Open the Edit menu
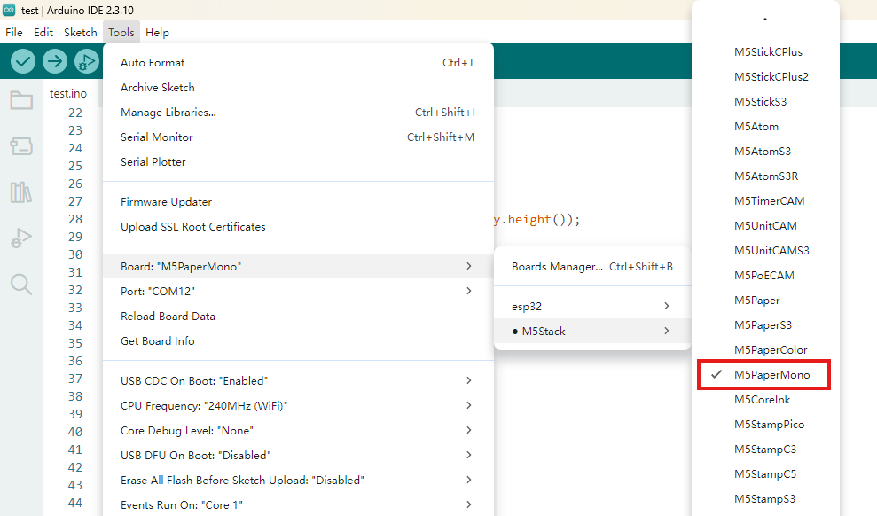This screenshot has height=516, width=877. (x=43, y=33)
